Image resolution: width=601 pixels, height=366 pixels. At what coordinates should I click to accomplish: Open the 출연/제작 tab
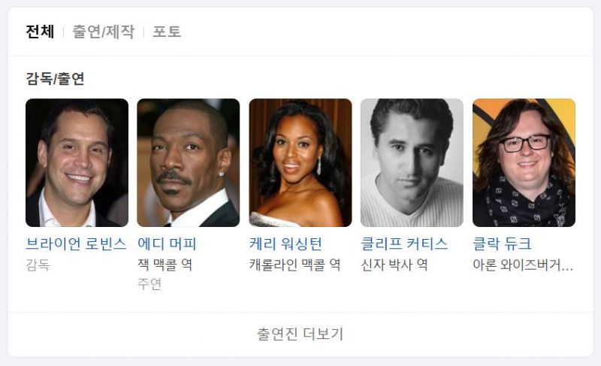[104, 32]
